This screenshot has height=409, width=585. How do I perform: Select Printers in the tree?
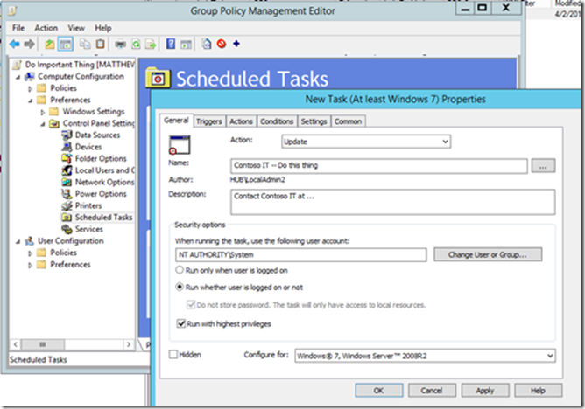(x=88, y=205)
